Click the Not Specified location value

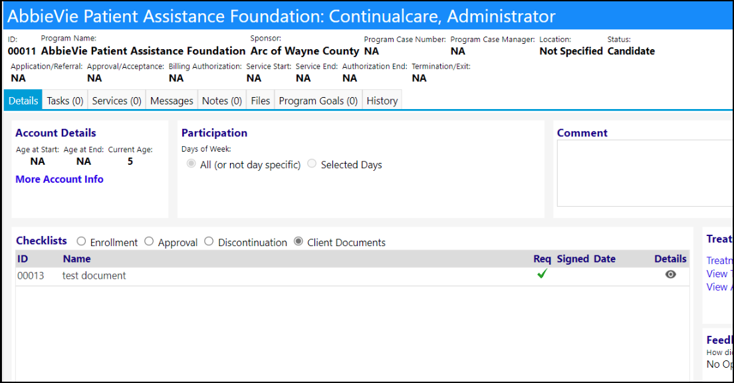coord(571,51)
